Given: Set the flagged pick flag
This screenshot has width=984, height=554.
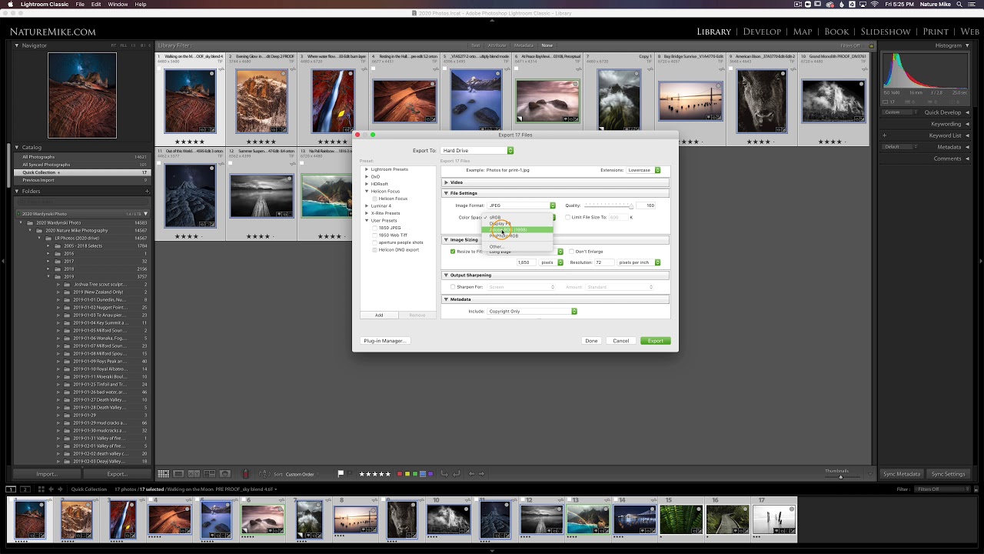Looking at the screenshot, I should pyautogui.click(x=341, y=474).
